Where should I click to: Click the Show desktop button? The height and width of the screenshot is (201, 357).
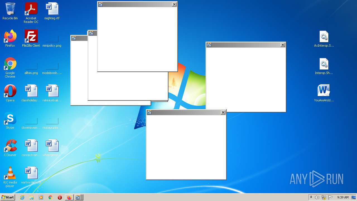tap(354, 197)
